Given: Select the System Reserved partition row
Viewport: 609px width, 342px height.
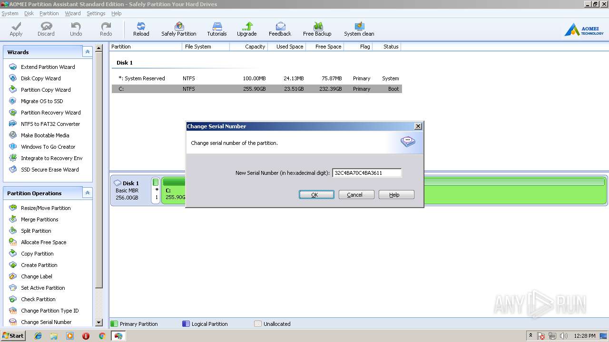Looking at the screenshot, I should point(257,78).
